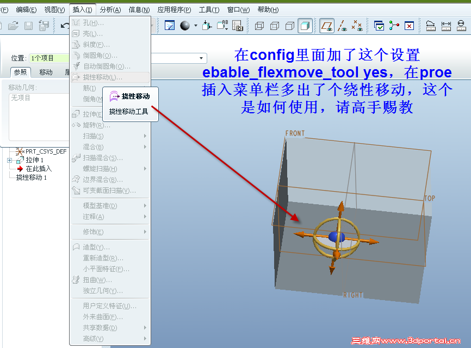
Task: Open the collector dropdown beside 位置 field
Action: click(x=200, y=58)
